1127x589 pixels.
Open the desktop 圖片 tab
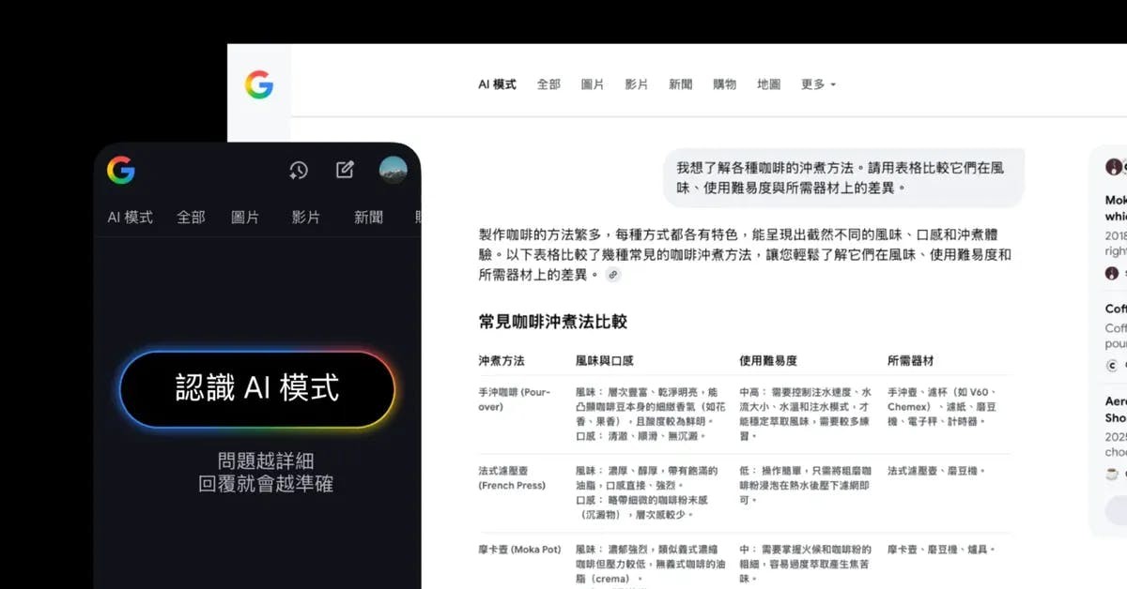(593, 84)
